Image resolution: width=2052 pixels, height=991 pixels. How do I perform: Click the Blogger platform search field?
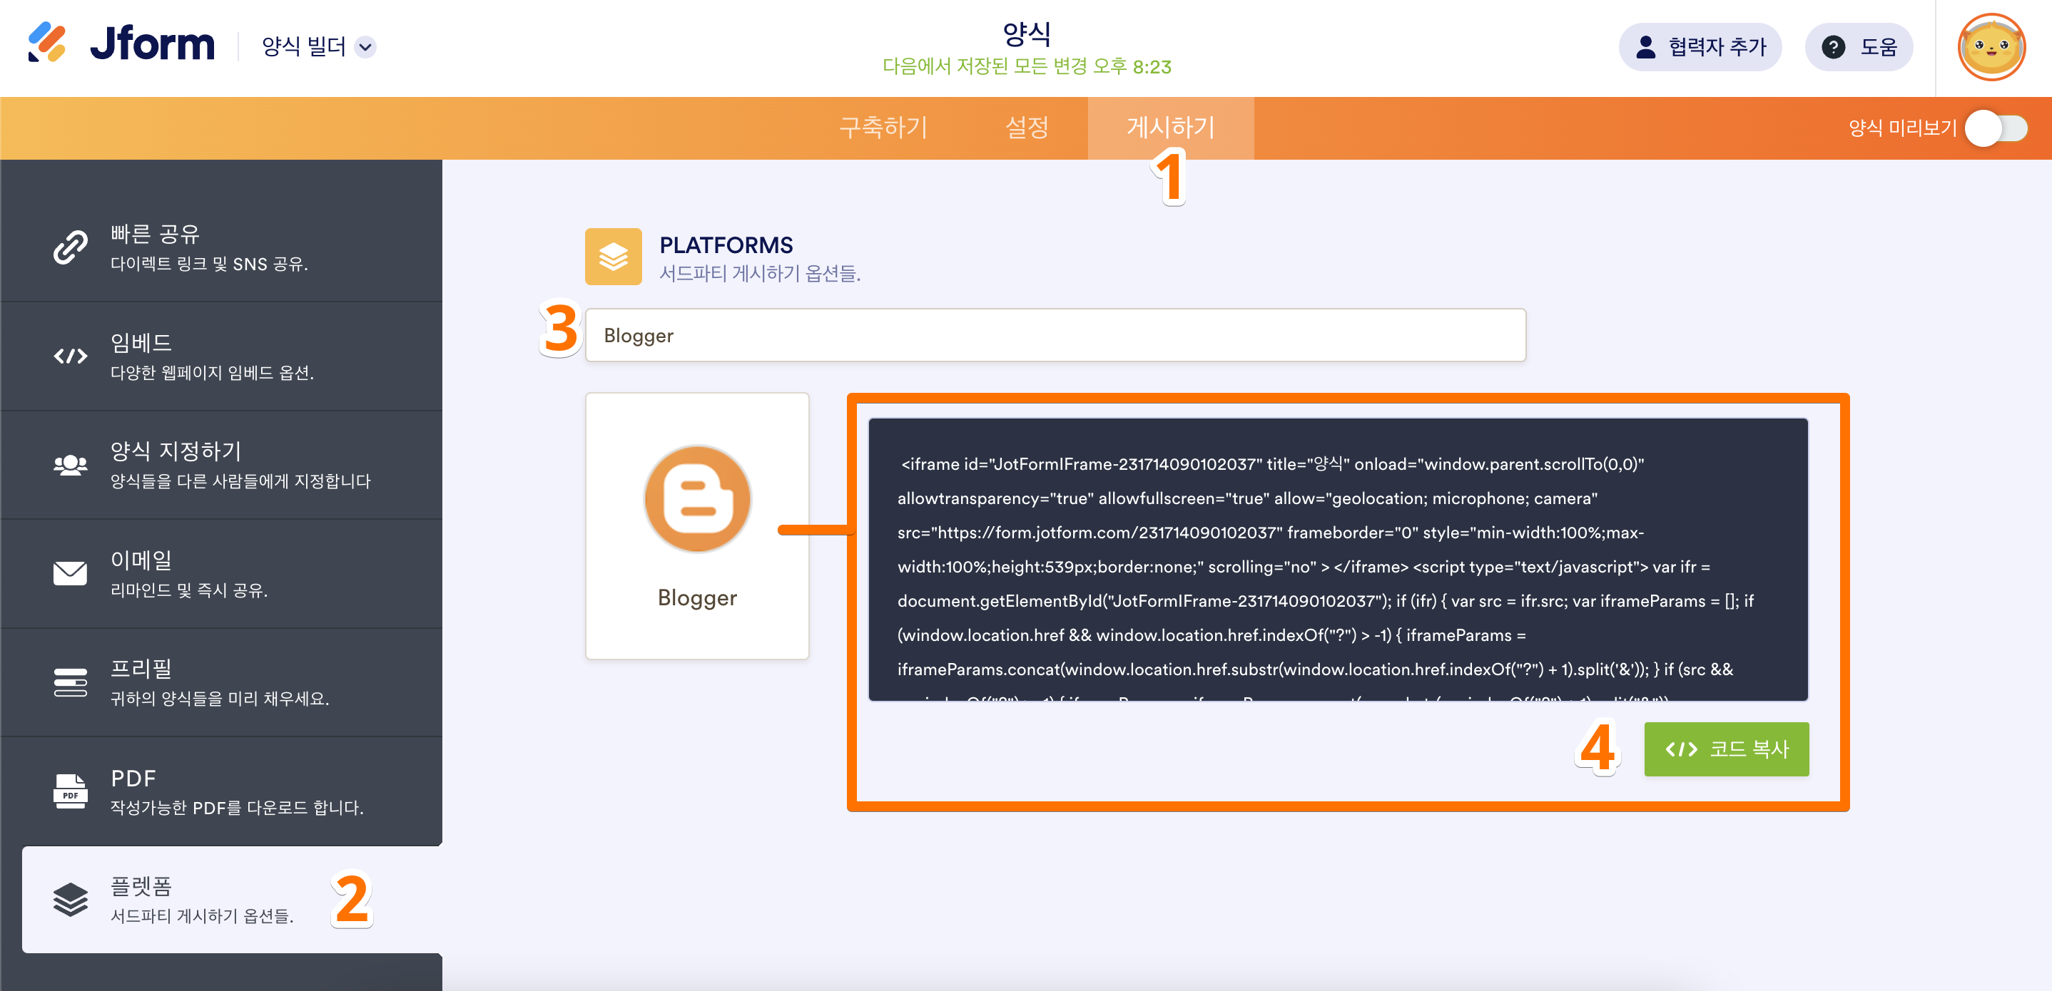(1055, 335)
